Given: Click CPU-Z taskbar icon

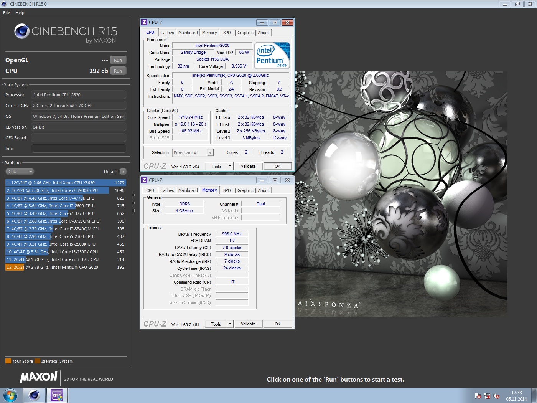Looking at the screenshot, I should (x=57, y=395).
